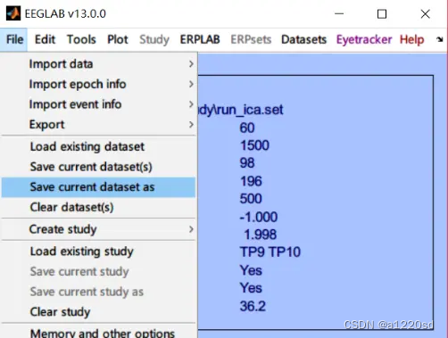Screen dimensions: 448x338
Task: Click the disabled Save current study item
Action: pyautogui.click(x=98, y=271)
